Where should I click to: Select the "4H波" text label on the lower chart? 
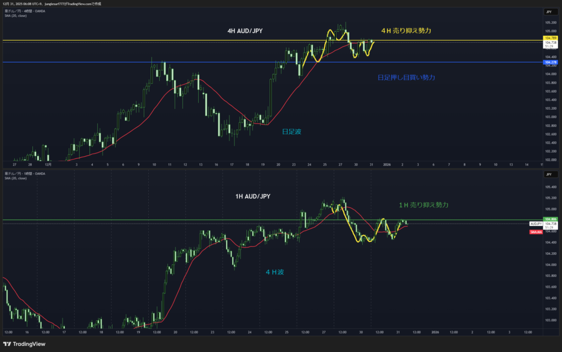tap(275, 271)
